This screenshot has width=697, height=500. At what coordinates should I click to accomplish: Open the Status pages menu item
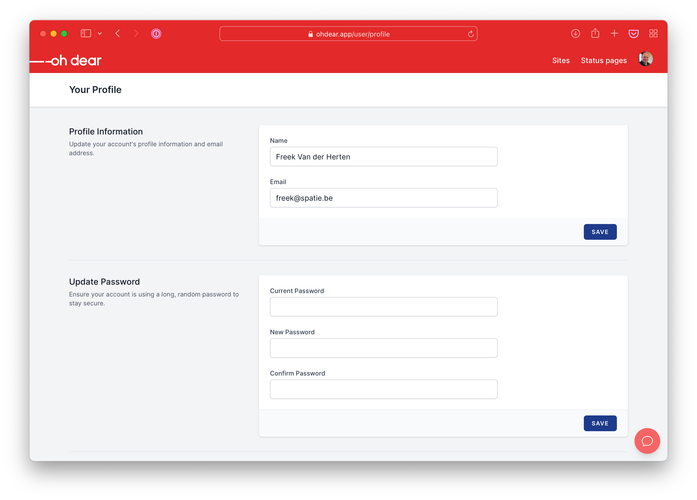point(603,61)
